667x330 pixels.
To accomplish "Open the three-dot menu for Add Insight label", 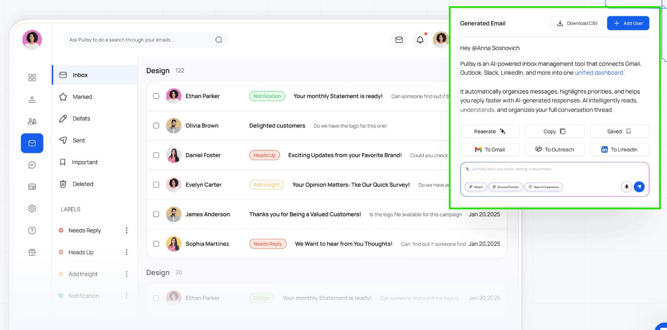I will (x=127, y=274).
